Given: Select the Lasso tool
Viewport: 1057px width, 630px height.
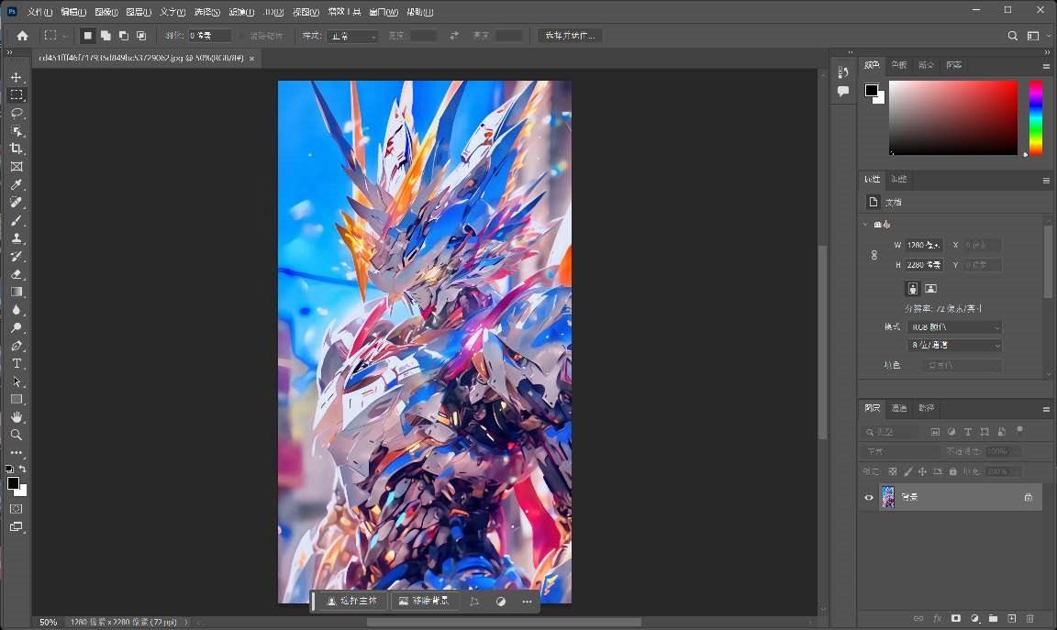Looking at the screenshot, I should [x=16, y=113].
